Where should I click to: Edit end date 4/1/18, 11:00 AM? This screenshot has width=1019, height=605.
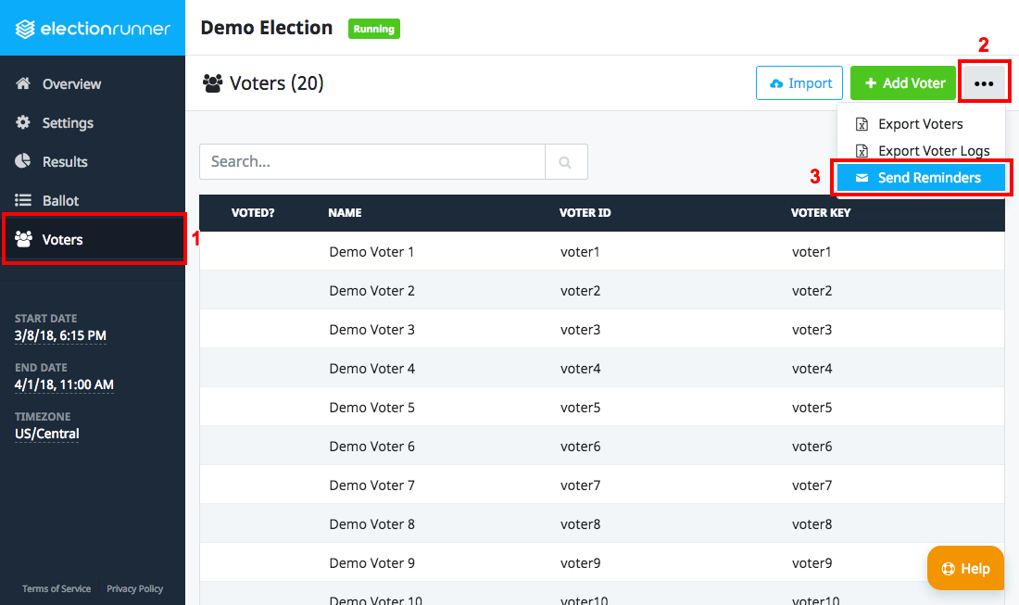(x=64, y=384)
